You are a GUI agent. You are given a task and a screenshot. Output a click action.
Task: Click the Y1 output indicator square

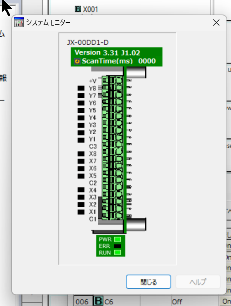81,140
